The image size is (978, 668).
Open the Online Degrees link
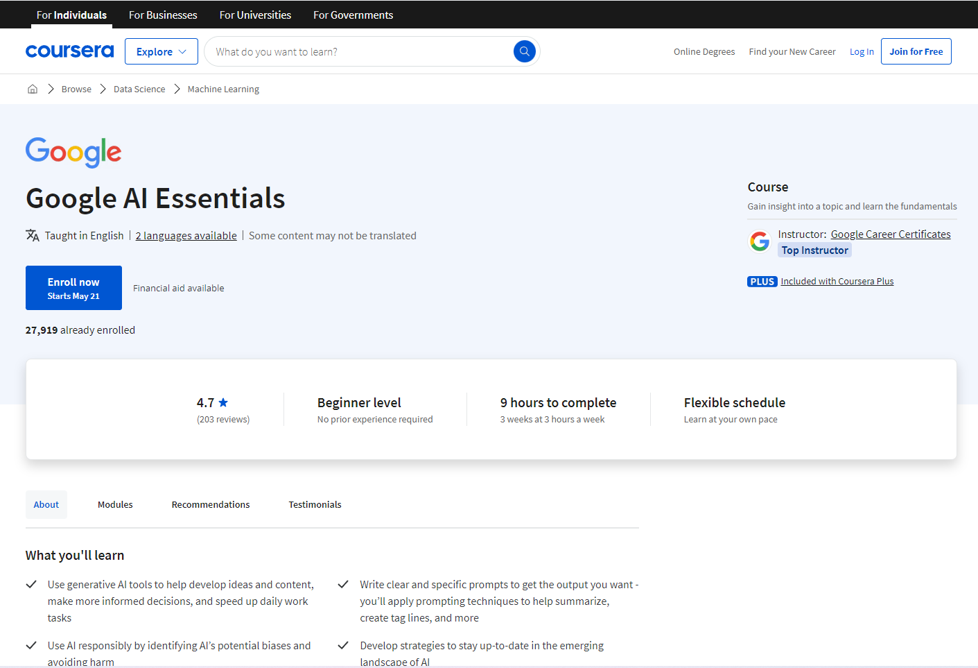704,51
